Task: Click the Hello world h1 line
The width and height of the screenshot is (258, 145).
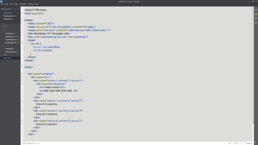Action: click(x=52, y=87)
